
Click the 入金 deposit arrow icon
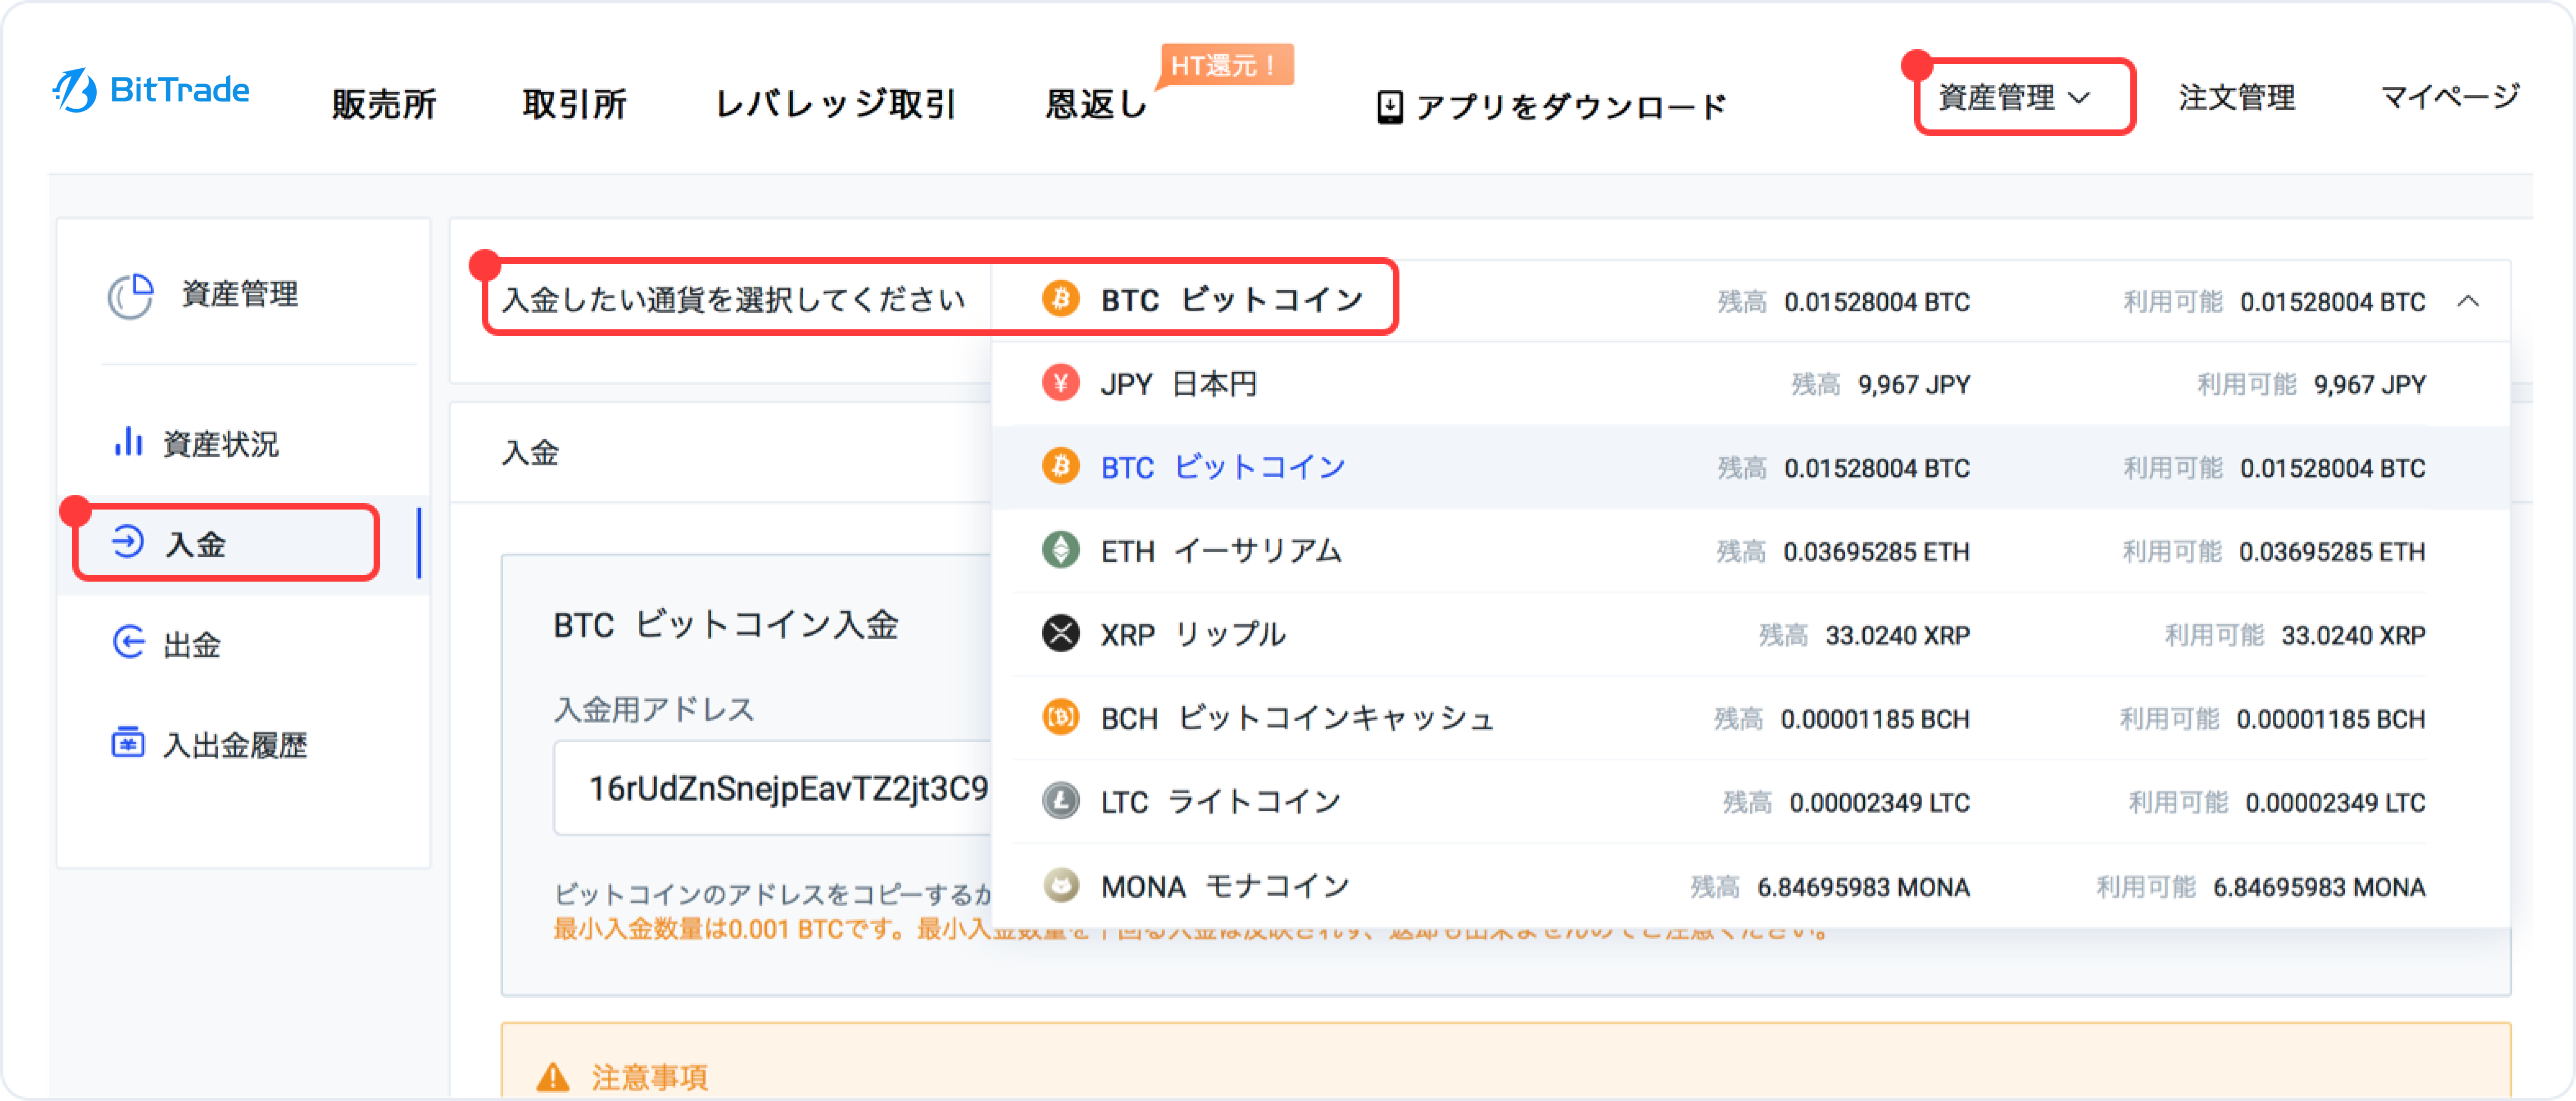[128, 542]
